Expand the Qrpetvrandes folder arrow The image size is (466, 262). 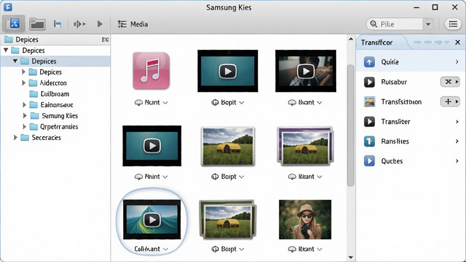tap(25, 126)
